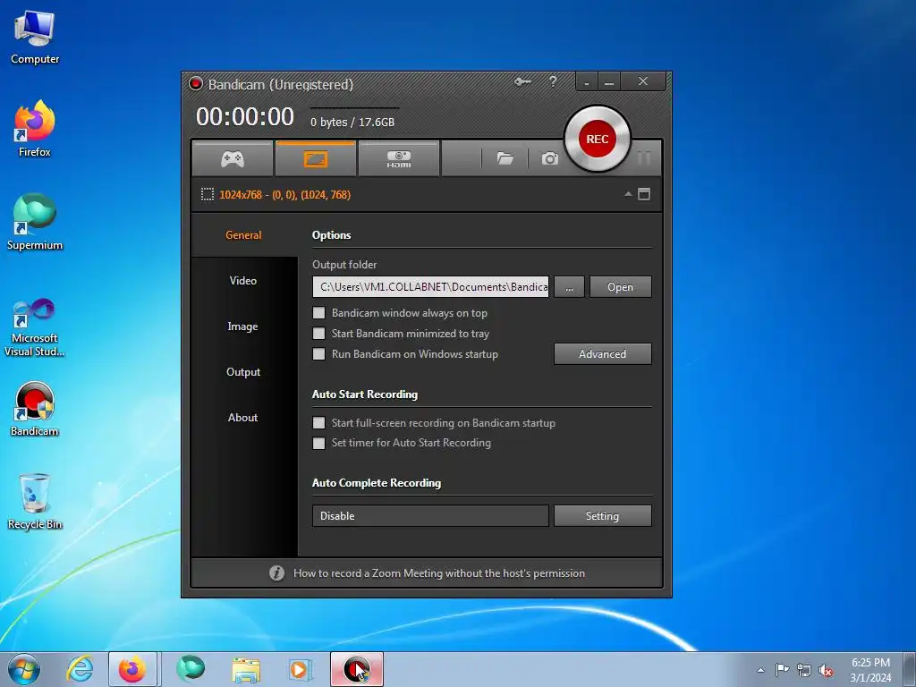Open Action Center flag tray icon

[782, 670]
